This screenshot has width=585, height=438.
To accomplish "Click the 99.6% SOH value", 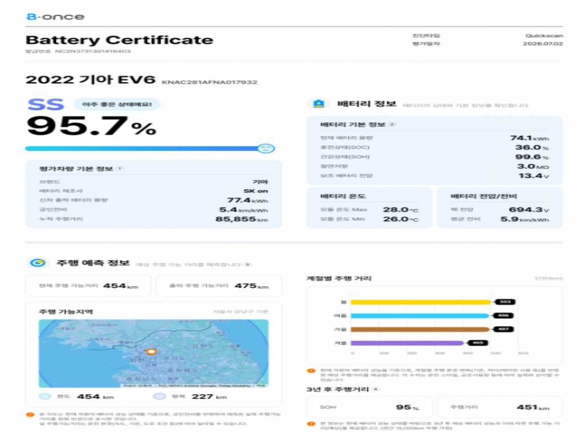I will tap(532, 157).
